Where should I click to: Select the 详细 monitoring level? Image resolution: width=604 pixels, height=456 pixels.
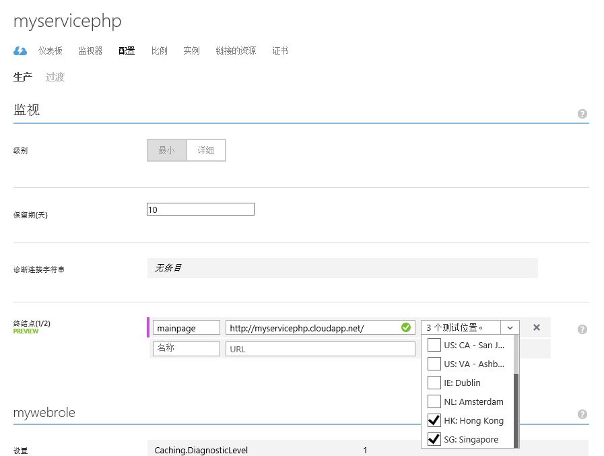click(206, 150)
